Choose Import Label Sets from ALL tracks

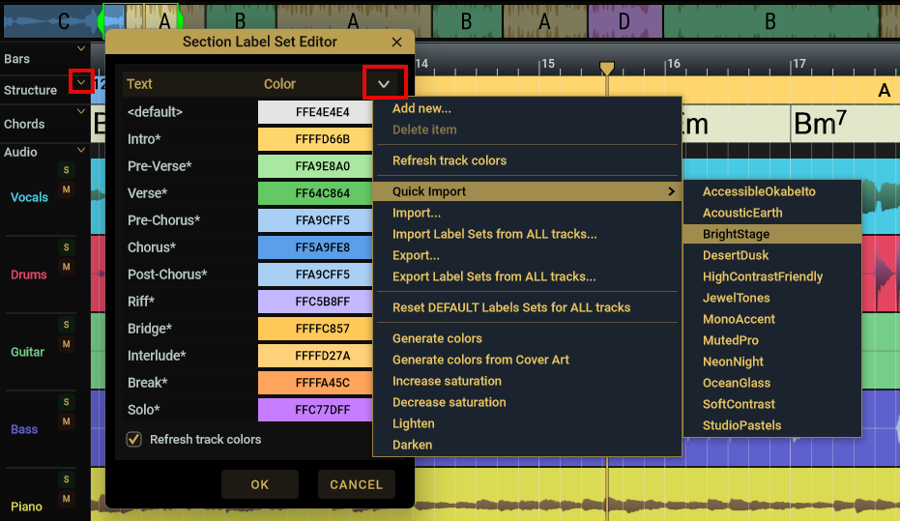pos(495,234)
